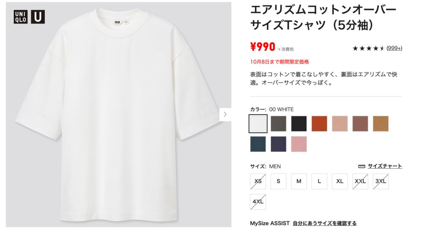Image resolution: width=433 pixels, height=230 pixels.
Task: Choose the orange color swatch
Action: 319,124
